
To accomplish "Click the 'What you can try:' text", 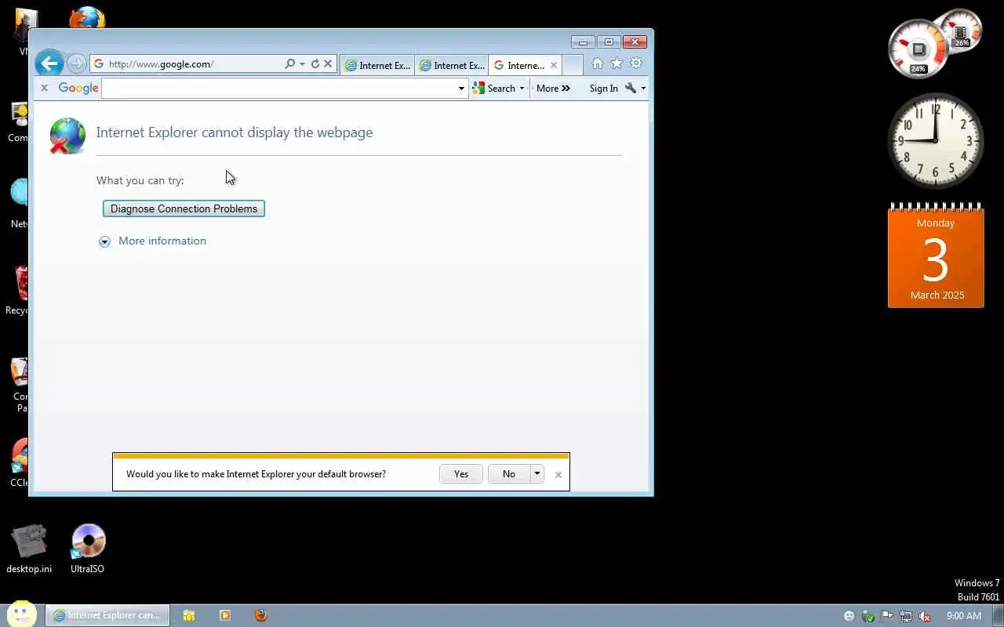I will click(140, 180).
